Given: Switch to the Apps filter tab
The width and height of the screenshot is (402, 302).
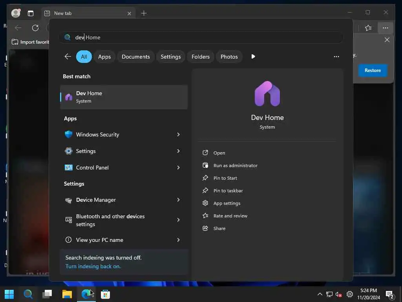Looking at the screenshot, I should [104, 57].
